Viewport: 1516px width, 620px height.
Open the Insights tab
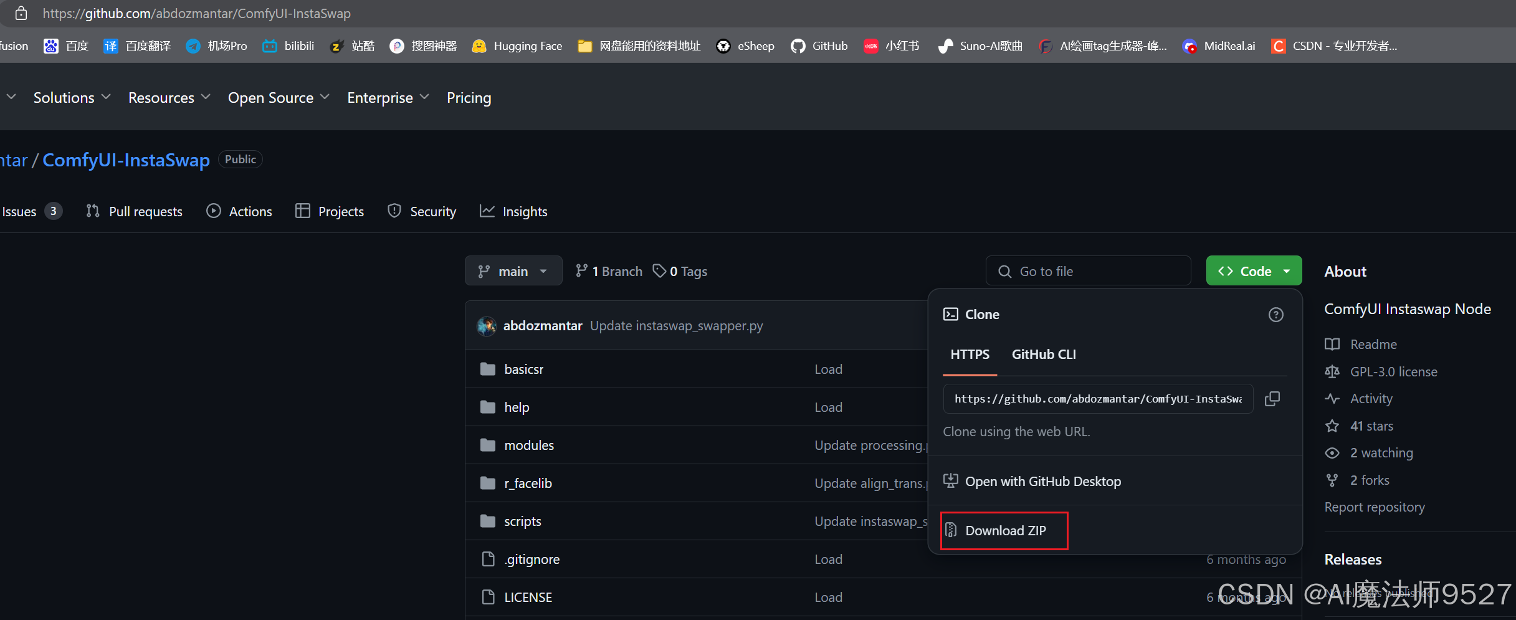pyautogui.click(x=513, y=211)
